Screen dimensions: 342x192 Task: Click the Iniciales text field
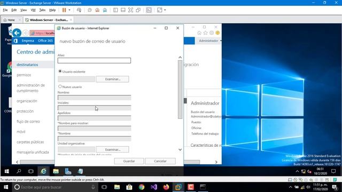click(x=94, y=108)
